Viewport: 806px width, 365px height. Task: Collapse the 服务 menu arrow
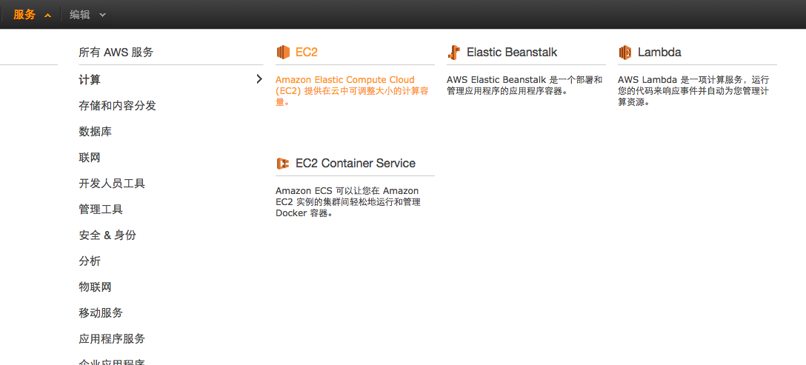click(x=48, y=16)
